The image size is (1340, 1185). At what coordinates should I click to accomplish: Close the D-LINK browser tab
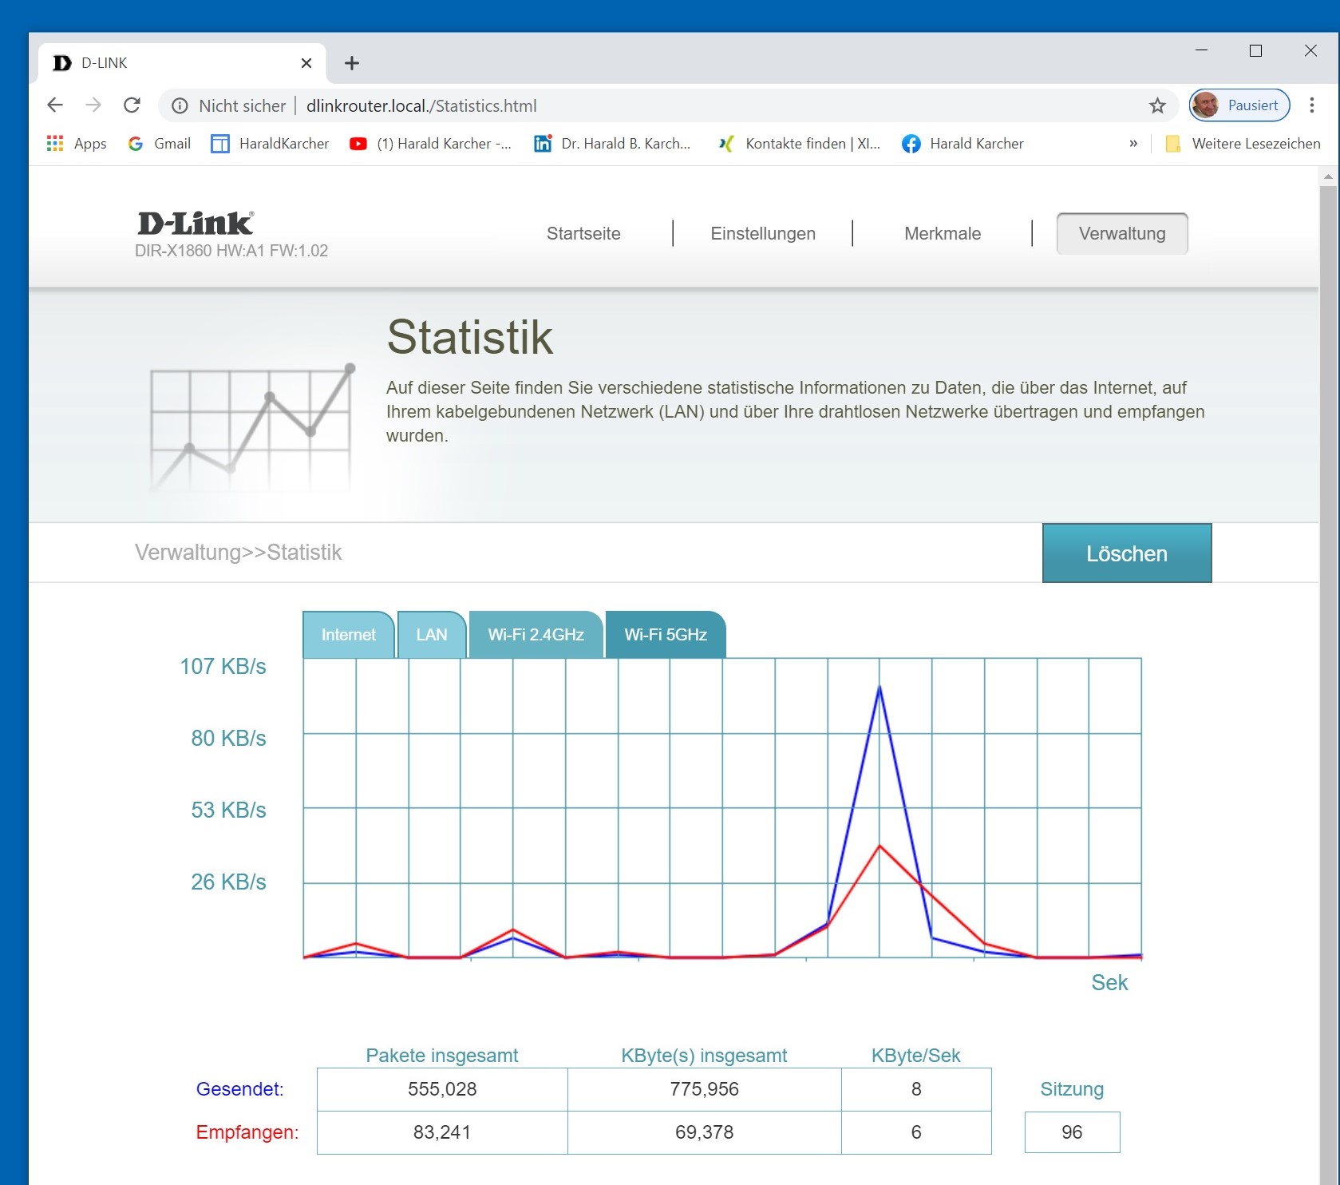pyautogui.click(x=306, y=63)
